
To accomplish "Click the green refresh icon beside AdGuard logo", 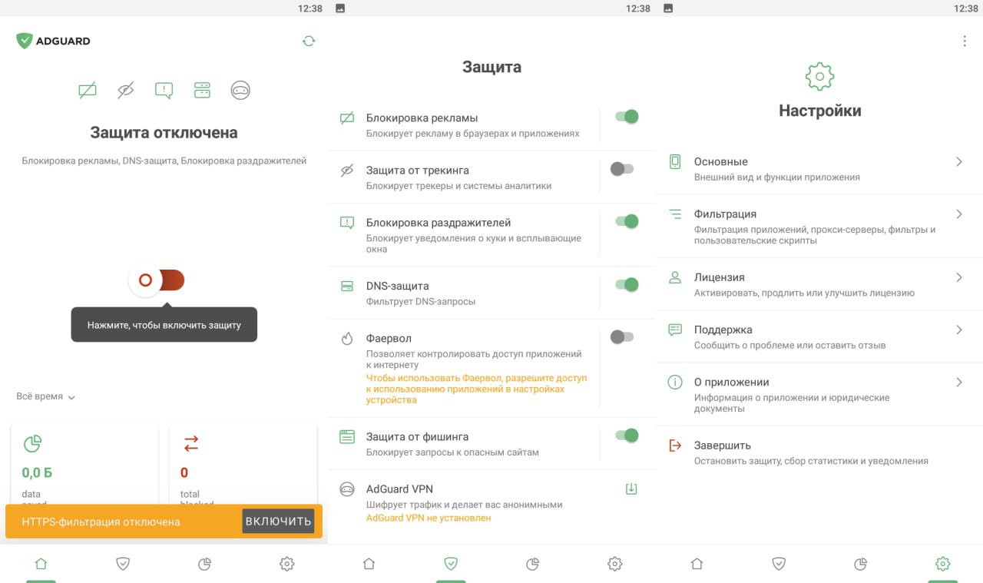I will (x=309, y=41).
